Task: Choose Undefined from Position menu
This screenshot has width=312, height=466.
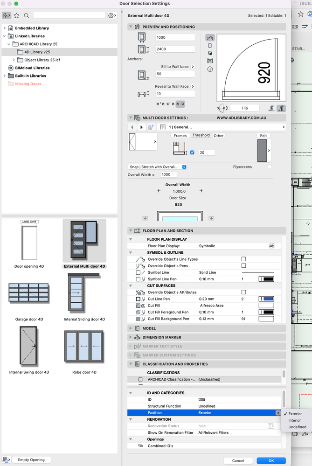Action: 297,427
